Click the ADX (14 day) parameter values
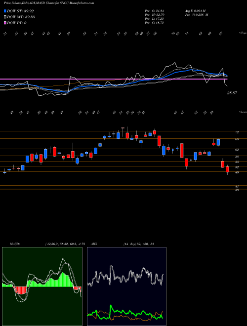Screen dimensions: 247x326 click(139, 244)
